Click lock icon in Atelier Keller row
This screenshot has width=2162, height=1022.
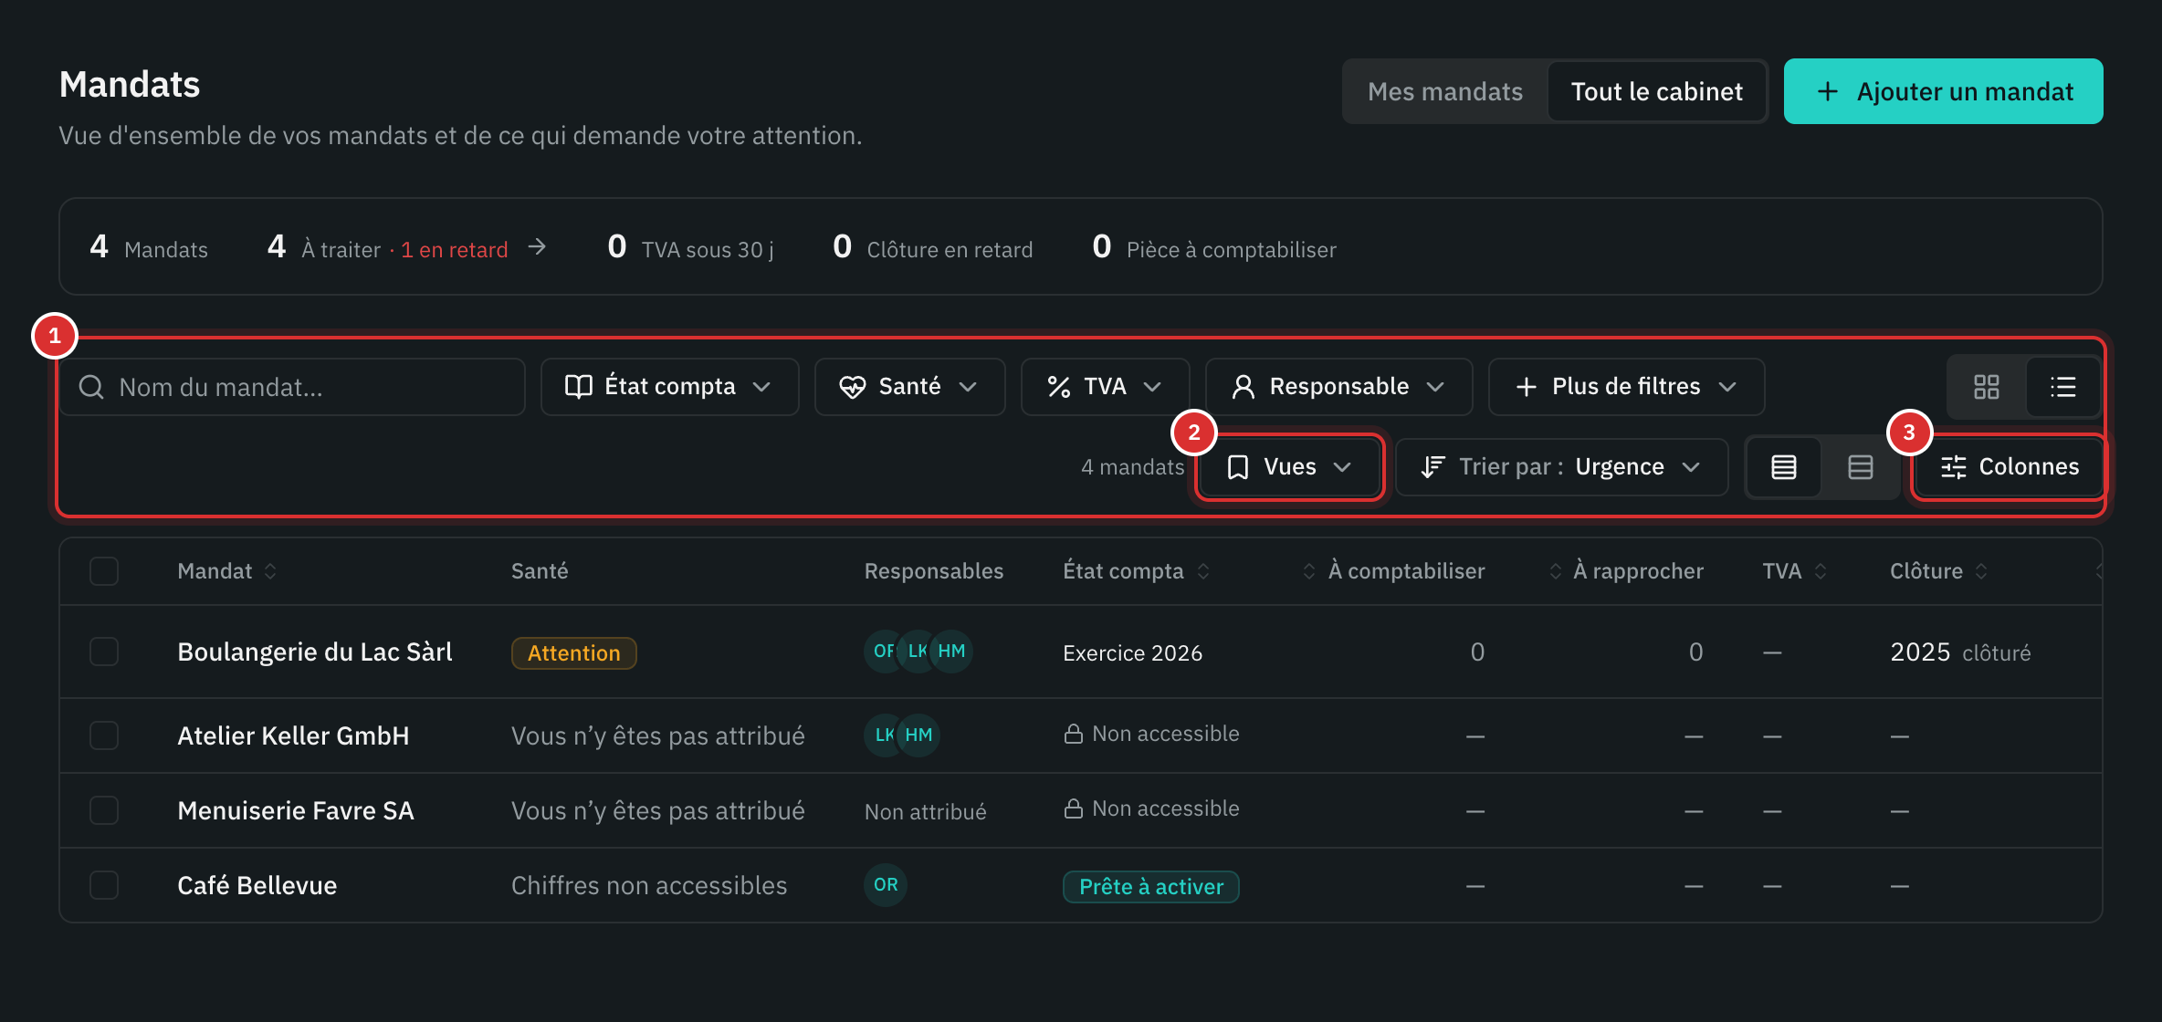click(1074, 735)
